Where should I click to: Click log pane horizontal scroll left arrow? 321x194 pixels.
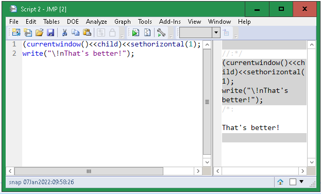[x=217, y=171]
